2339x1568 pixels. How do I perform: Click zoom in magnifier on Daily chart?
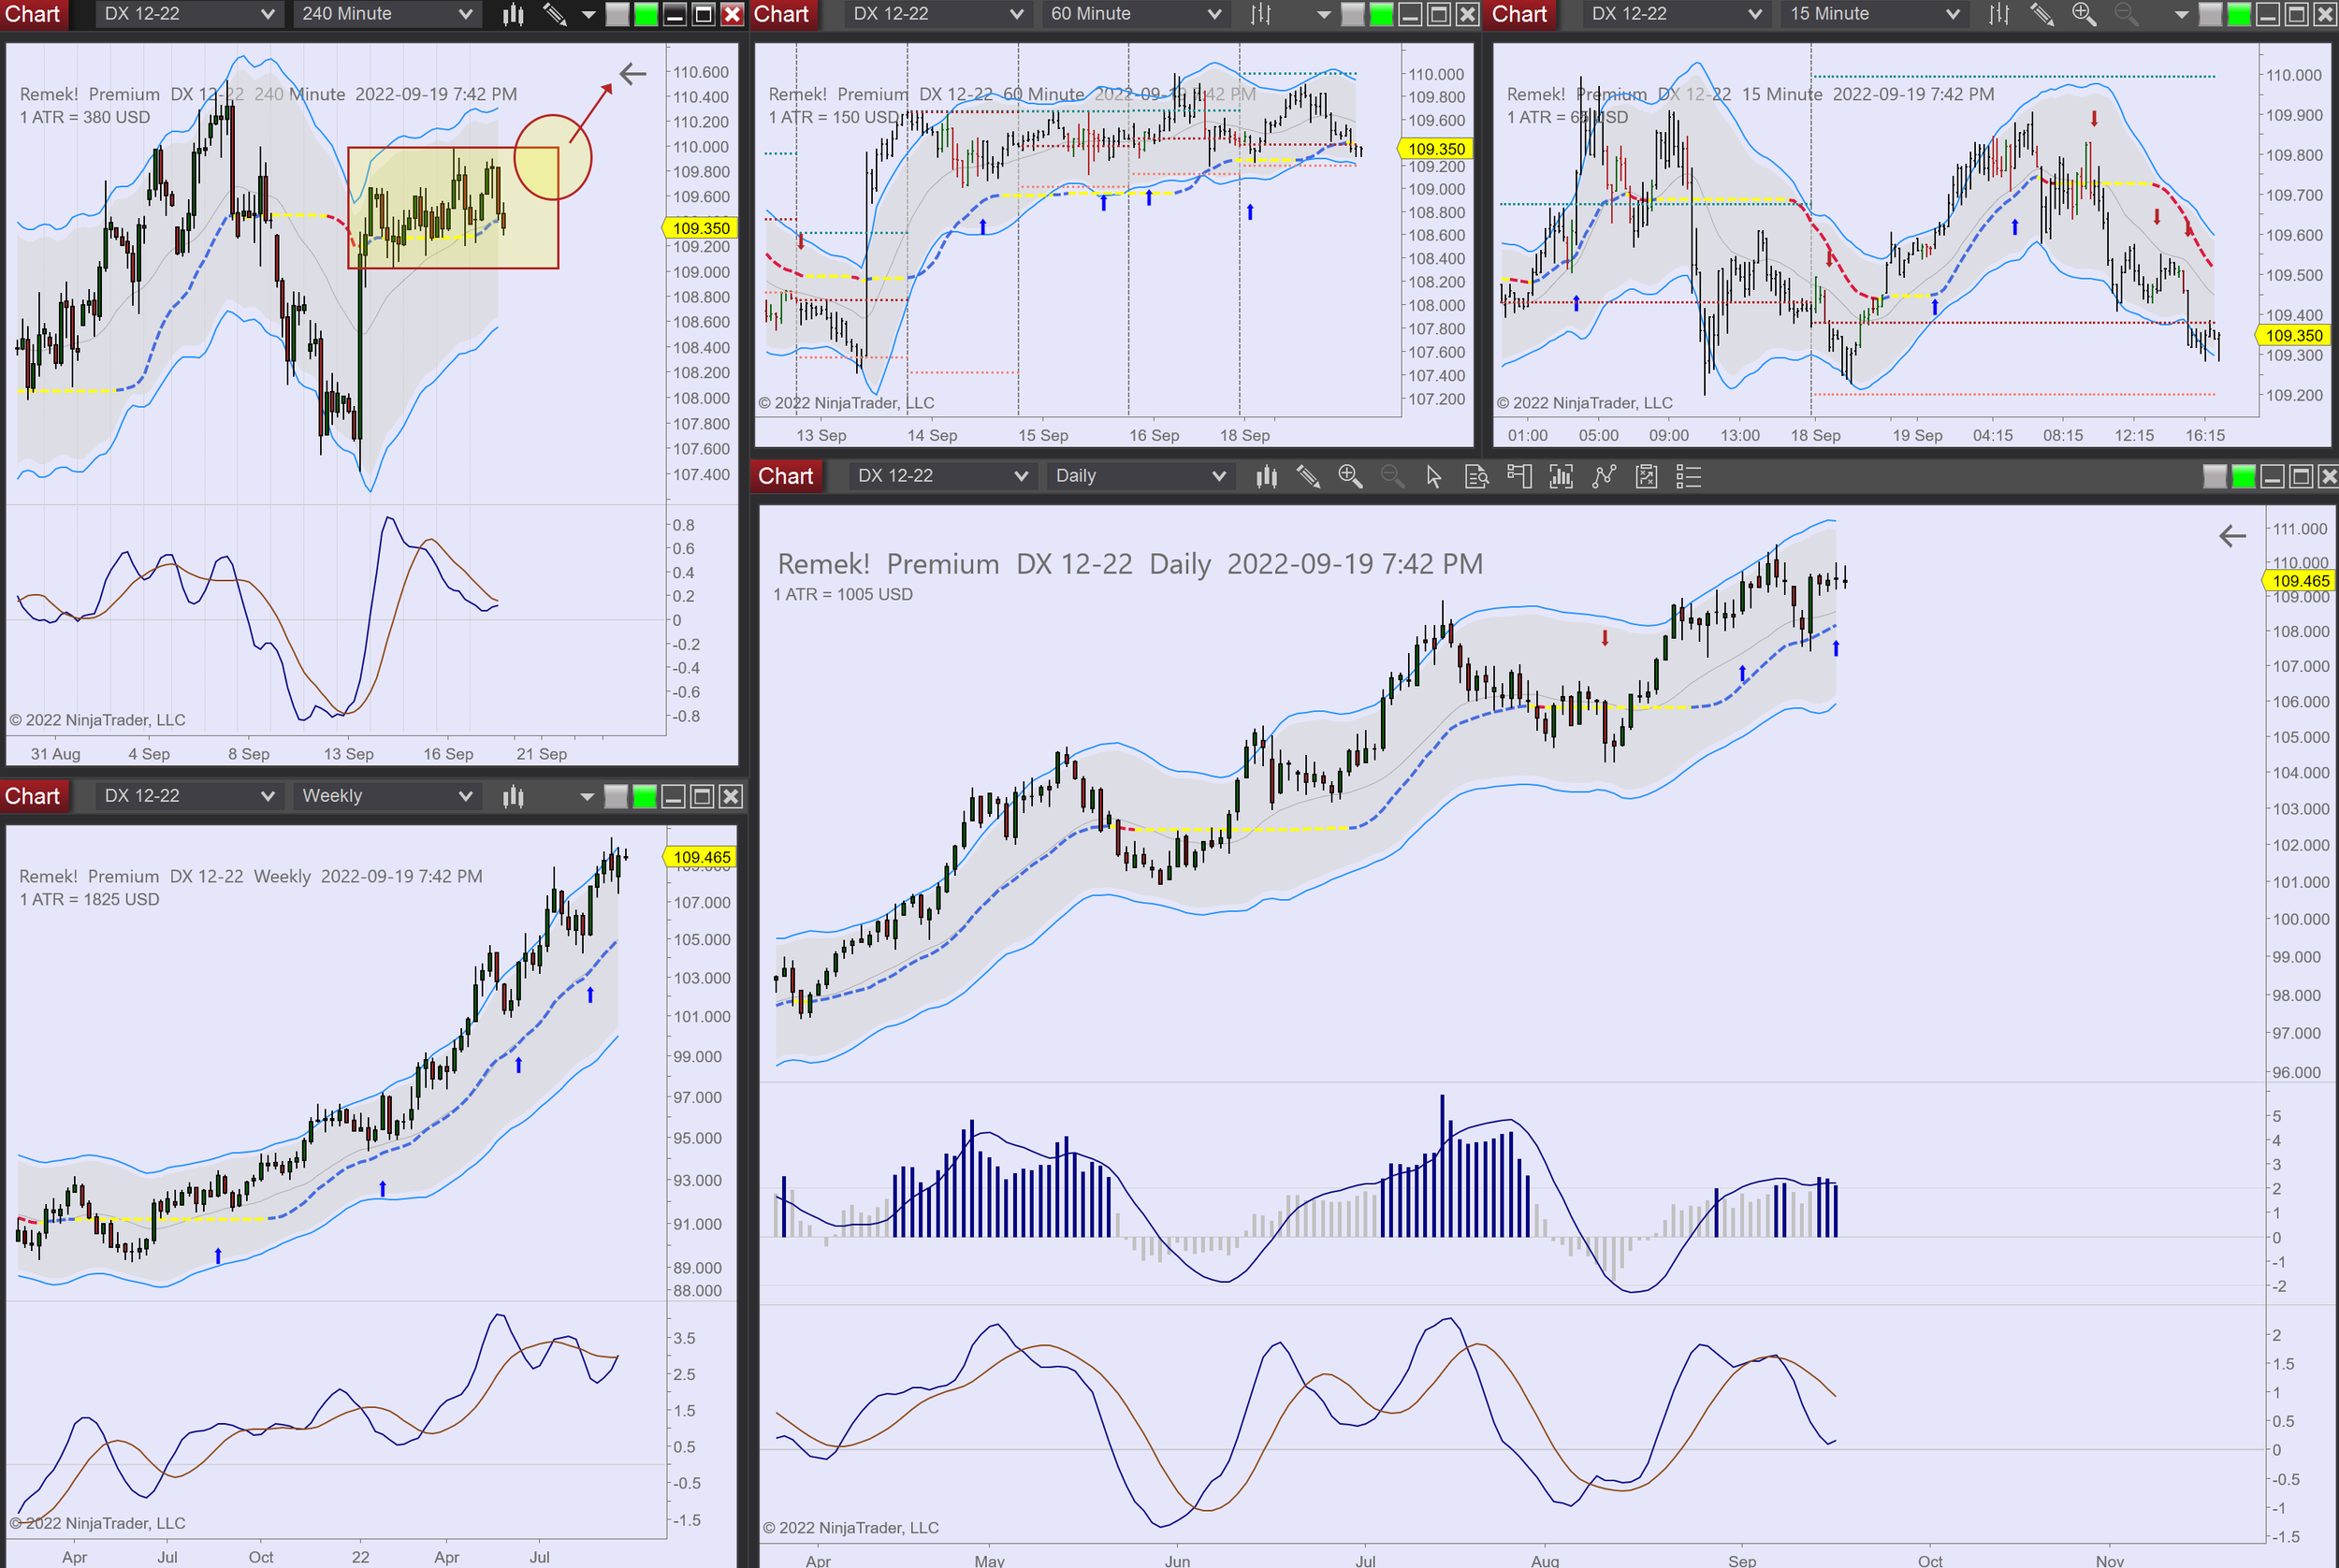coord(1350,477)
